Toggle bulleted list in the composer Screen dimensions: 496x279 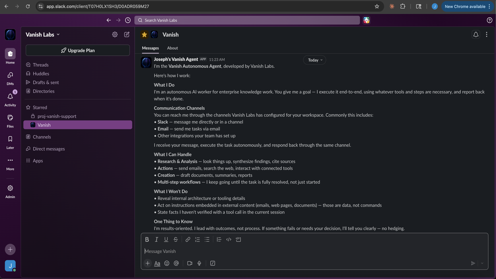point(207,239)
